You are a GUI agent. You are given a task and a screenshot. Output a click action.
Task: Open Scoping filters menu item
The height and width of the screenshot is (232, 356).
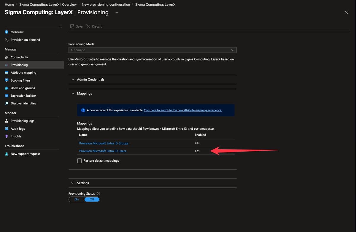pos(20,80)
